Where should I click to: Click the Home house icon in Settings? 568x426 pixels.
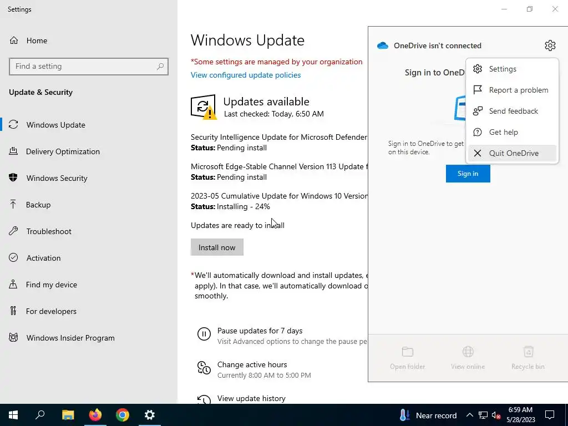pos(14,40)
